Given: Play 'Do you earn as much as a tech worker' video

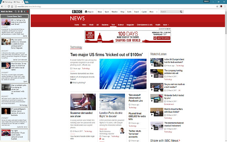Looking at the screenshot, I should (x=157, y=87).
